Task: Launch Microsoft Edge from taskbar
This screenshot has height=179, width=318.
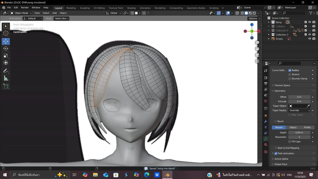Action: click(x=147, y=175)
